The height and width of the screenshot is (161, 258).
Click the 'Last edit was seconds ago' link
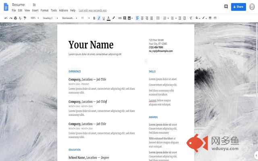click(x=93, y=10)
